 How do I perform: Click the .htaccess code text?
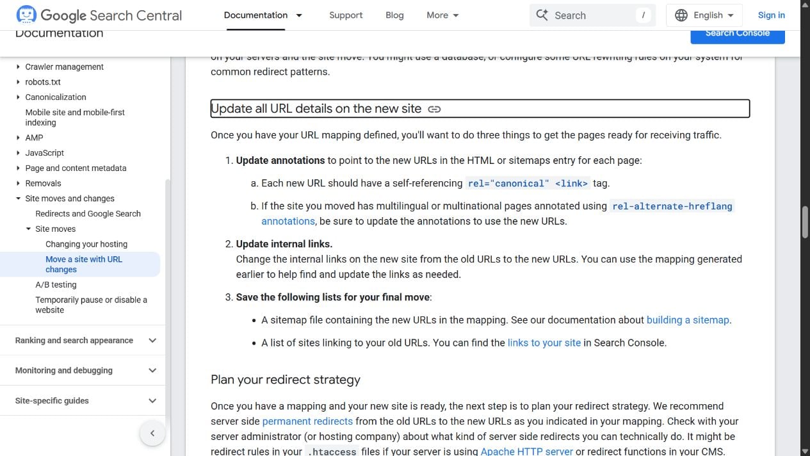331,452
